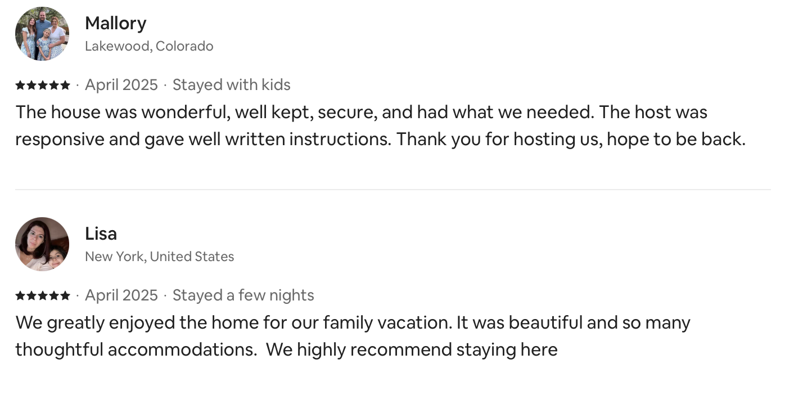Click "We highly recommend staying here" text
This screenshot has height=395, width=785.
pos(412,349)
